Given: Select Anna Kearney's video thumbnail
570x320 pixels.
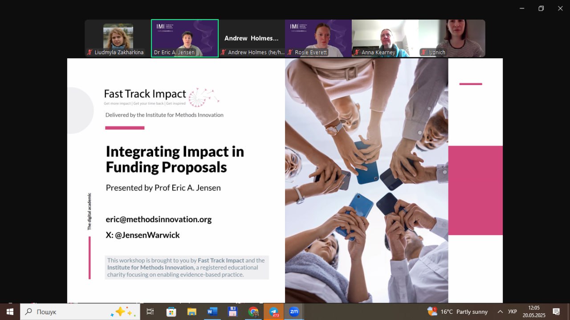Looking at the screenshot, I should click(x=385, y=38).
